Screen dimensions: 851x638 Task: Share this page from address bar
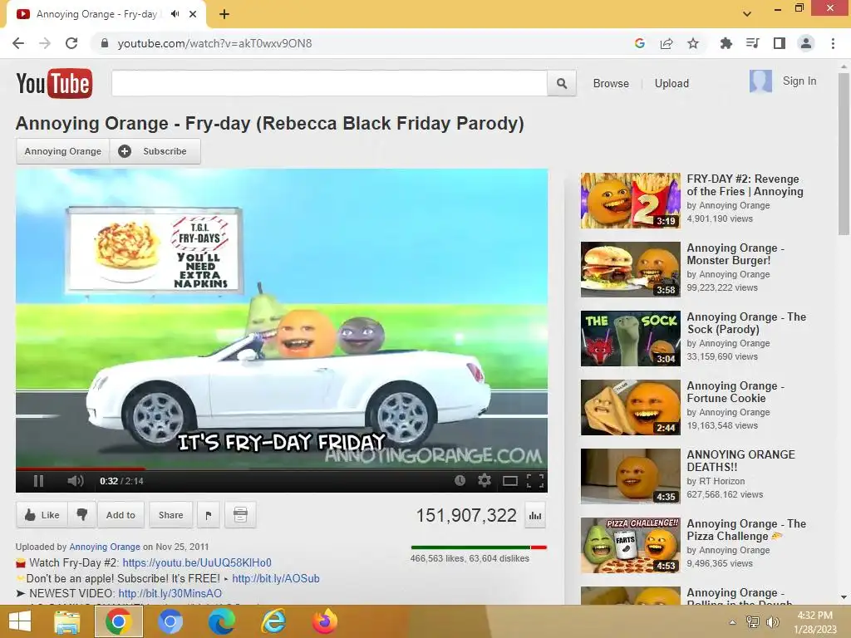(667, 43)
